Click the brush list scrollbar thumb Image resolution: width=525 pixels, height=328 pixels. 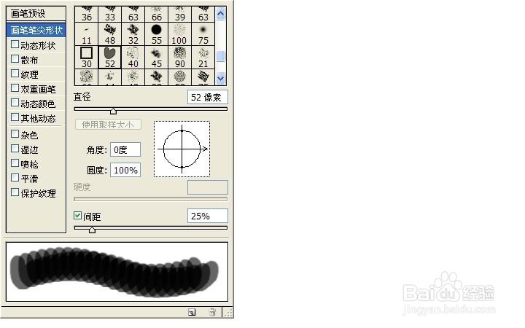coord(221,56)
